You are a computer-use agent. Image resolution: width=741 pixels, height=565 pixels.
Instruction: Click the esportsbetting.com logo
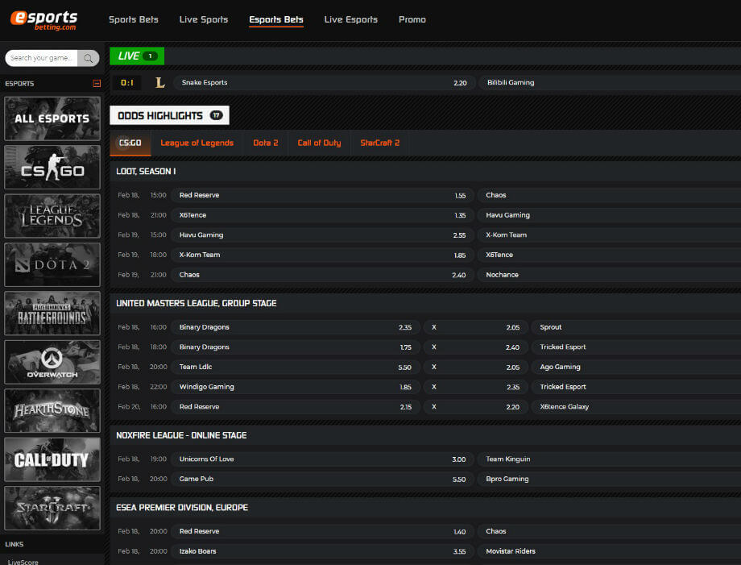[44, 20]
